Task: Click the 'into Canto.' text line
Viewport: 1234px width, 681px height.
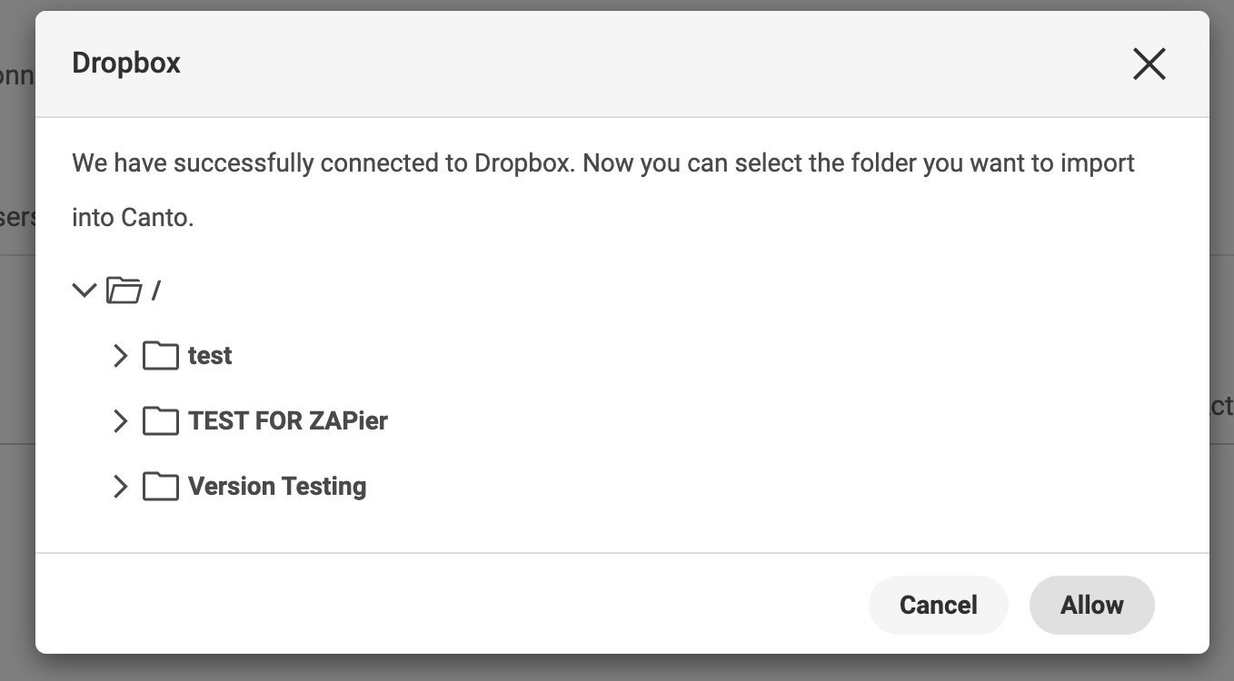Action: click(133, 218)
